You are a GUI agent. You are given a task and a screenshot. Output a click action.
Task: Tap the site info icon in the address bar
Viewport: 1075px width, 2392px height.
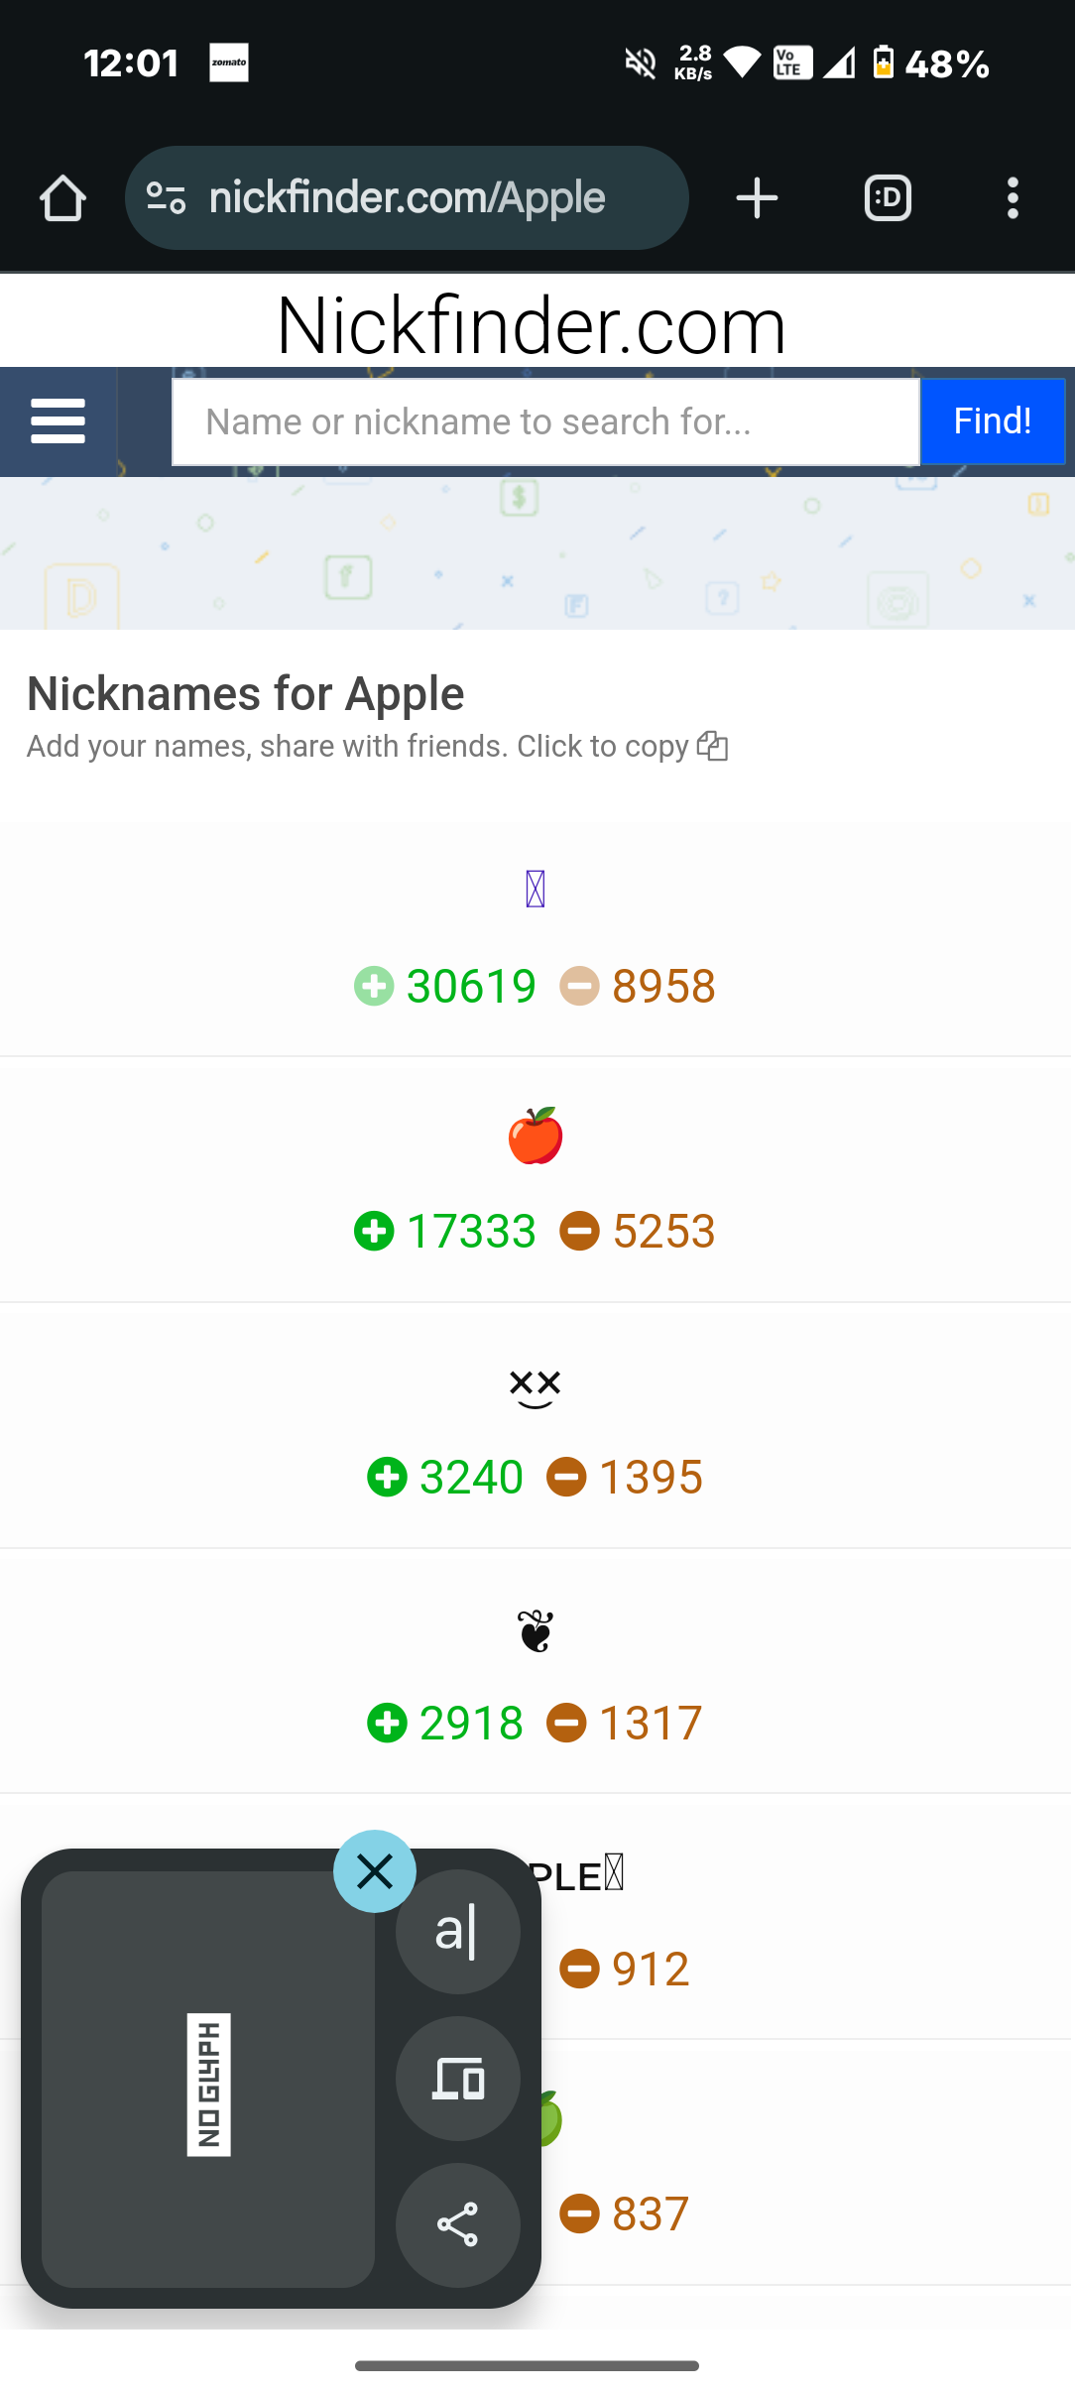pos(166,198)
